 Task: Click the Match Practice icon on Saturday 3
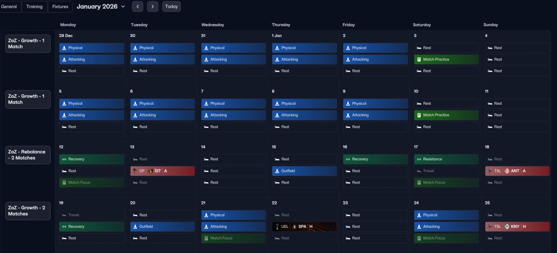[x=419, y=60]
